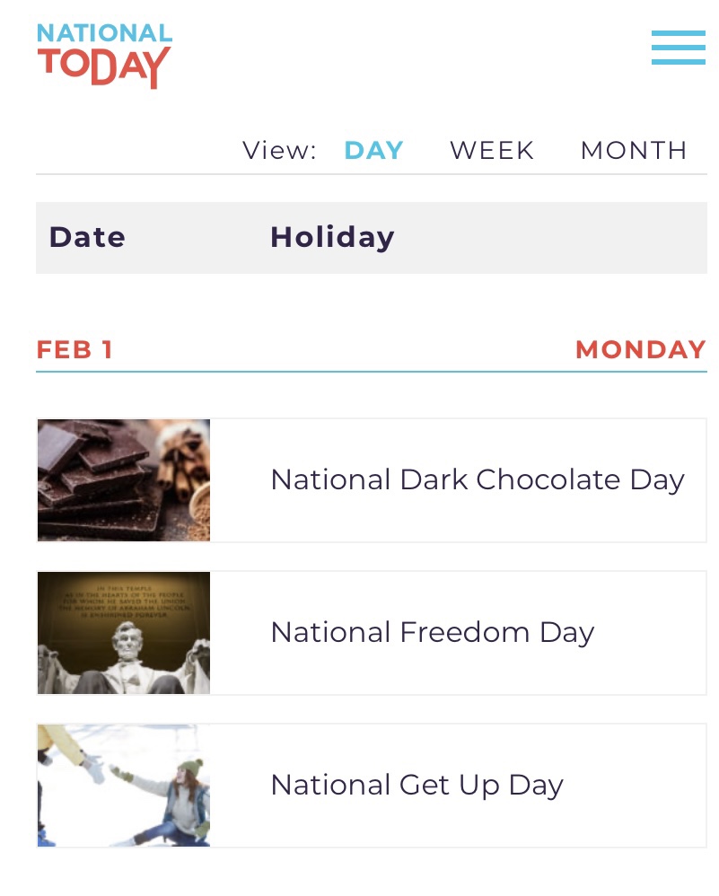The image size is (719, 896).
Task: Click empty right side of gray header bar
Action: [557, 237]
